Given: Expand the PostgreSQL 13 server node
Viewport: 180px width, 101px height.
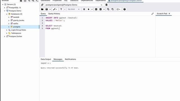Looking at the screenshot, I should point(4,8).
